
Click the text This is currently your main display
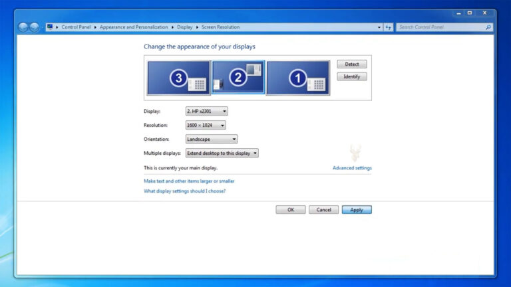180,168
